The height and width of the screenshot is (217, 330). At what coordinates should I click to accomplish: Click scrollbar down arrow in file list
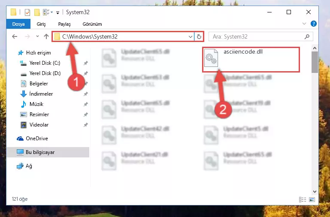pos(315,191)
